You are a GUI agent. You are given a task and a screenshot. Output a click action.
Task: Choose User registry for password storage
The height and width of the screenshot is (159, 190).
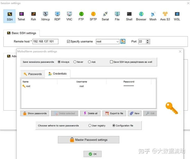(90, 125)
